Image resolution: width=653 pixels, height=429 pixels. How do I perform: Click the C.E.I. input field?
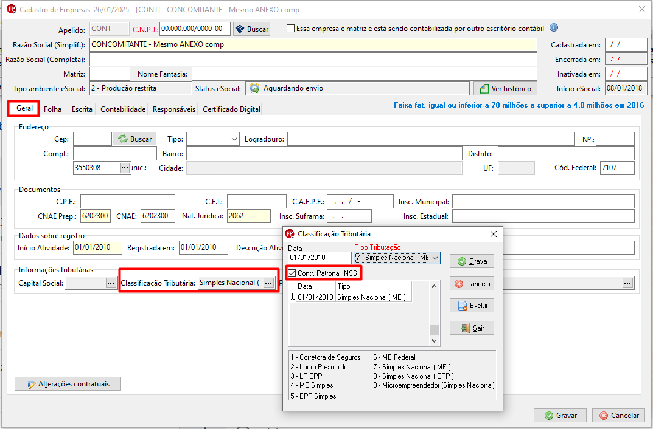coord(257,202)
